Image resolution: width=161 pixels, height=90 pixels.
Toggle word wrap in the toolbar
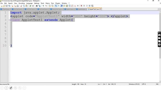[x=56, y=6]
